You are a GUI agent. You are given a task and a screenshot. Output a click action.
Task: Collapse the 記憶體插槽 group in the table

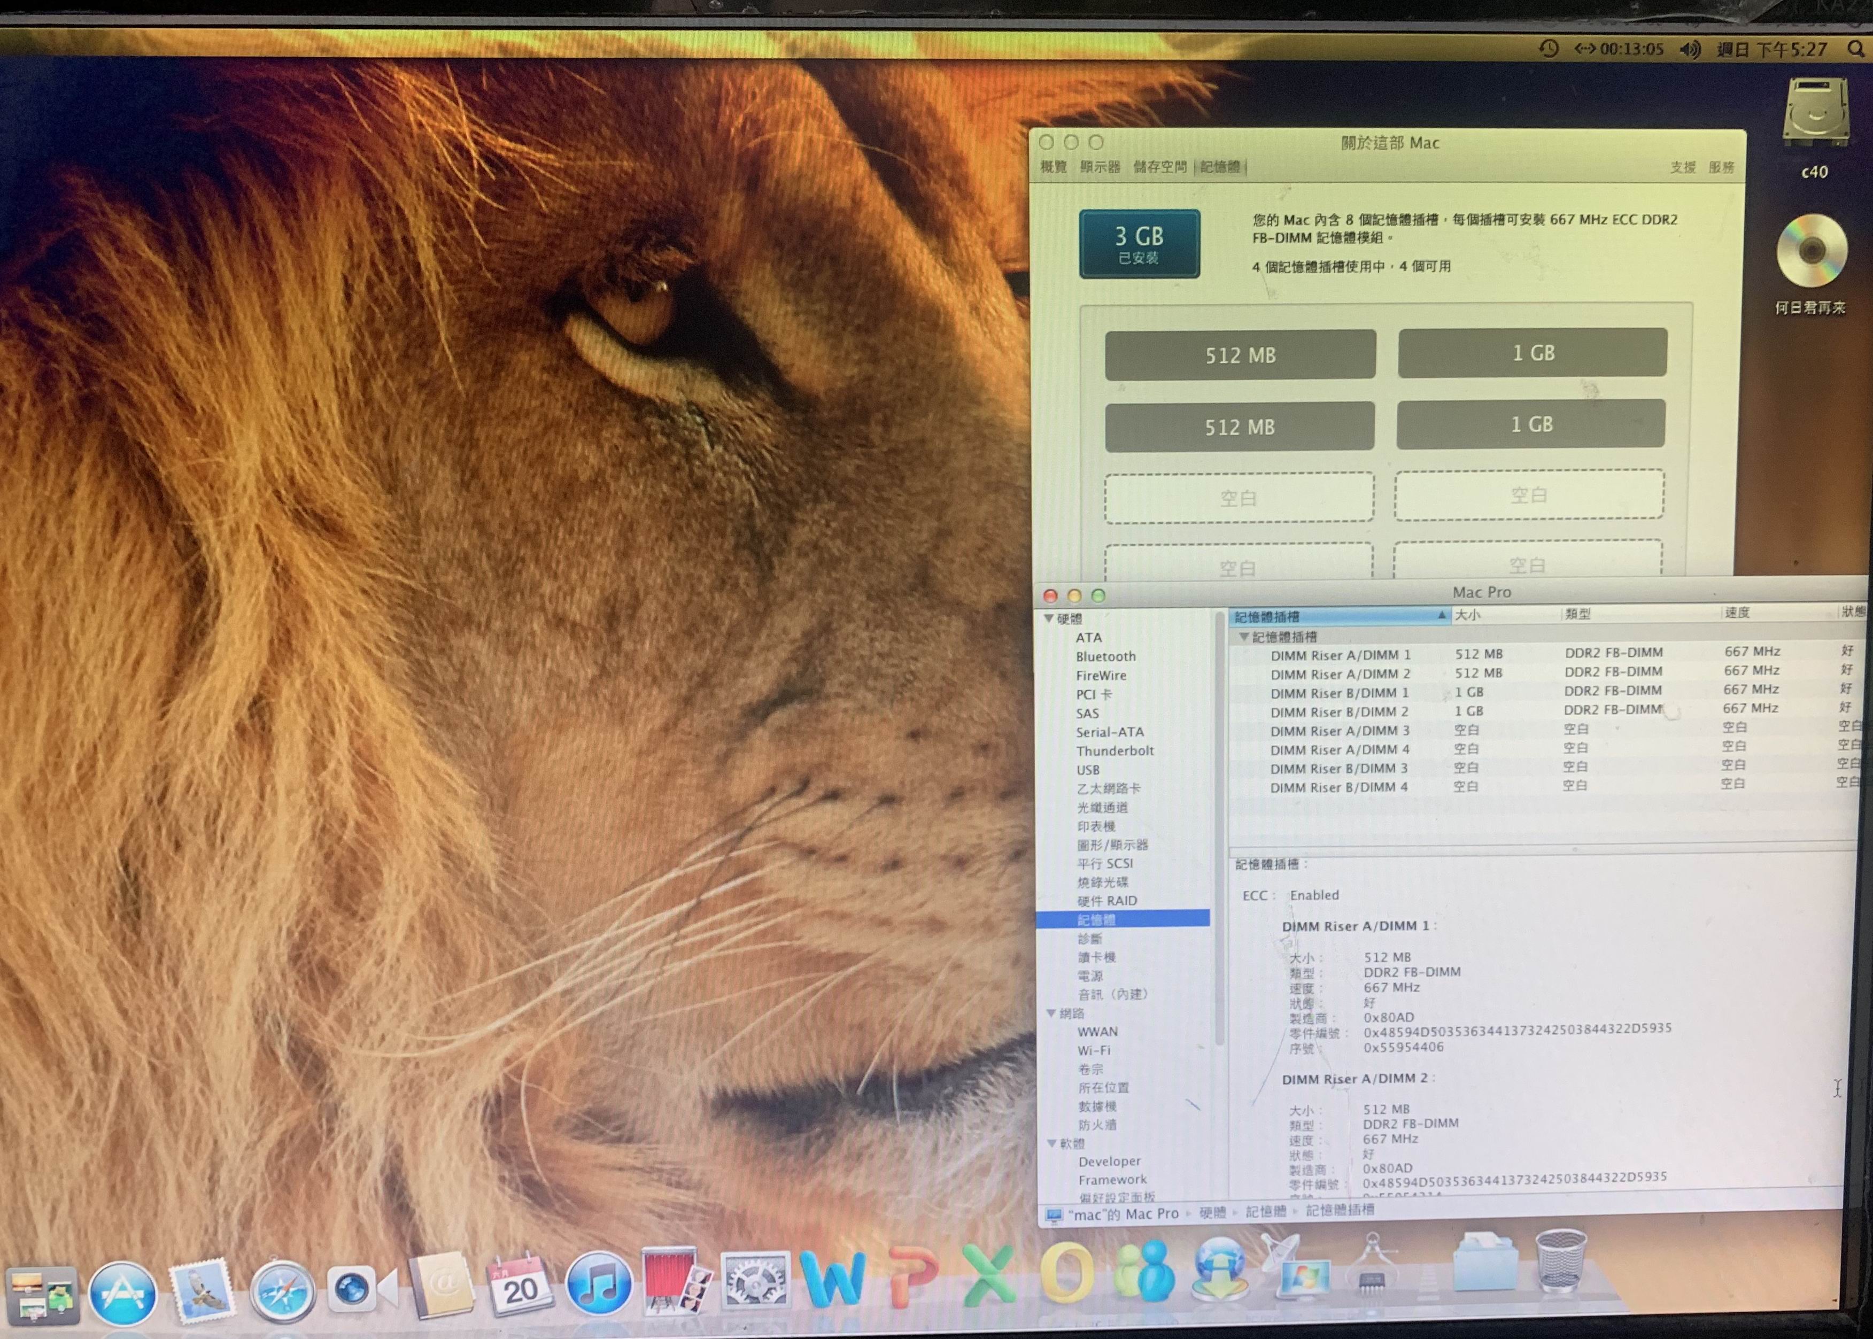click(x=1244, y=637)
